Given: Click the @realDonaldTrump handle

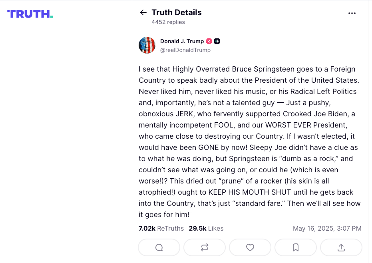Looking at the screenshot, I should point(185,50).
